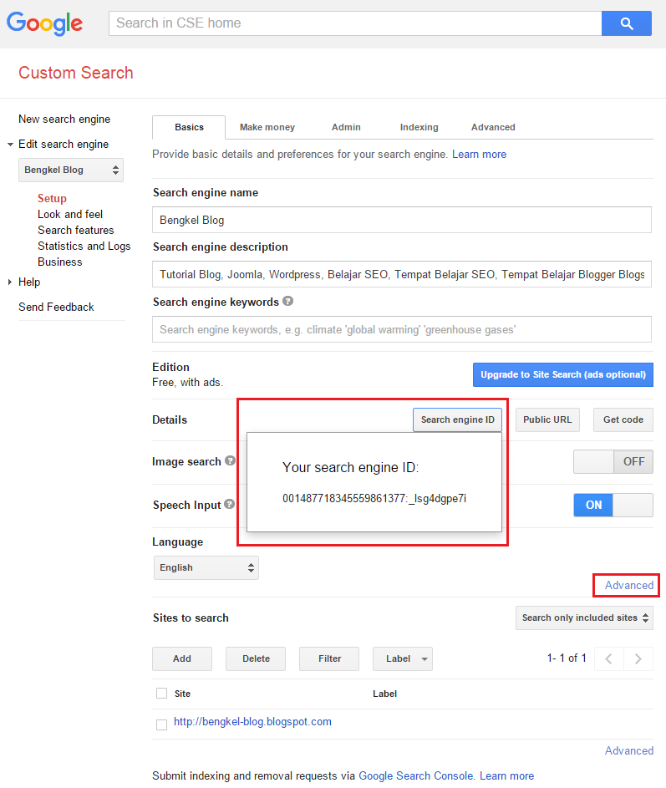The image size is (666, 788).
Task: Open Learn more link near Basics description
Action: (x=479, y=155)
